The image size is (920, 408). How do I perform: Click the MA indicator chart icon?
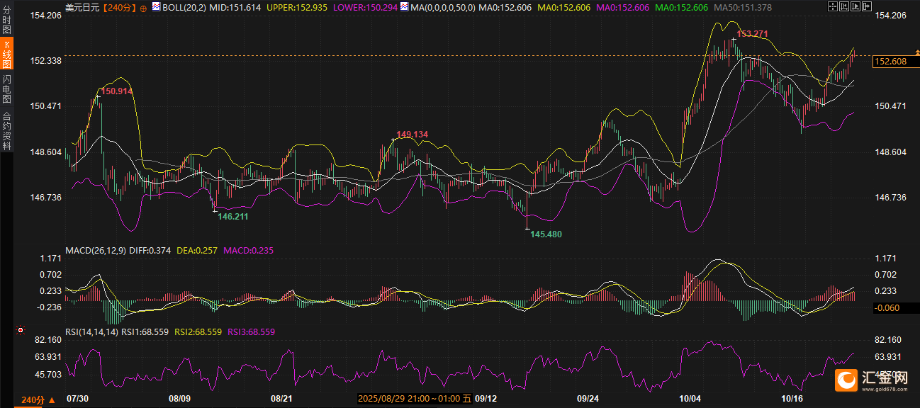[404, 7]
